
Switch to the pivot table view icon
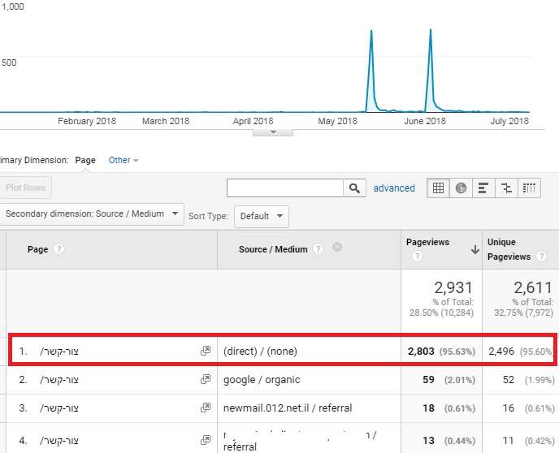pyautogui.click(x=529, y=188)
